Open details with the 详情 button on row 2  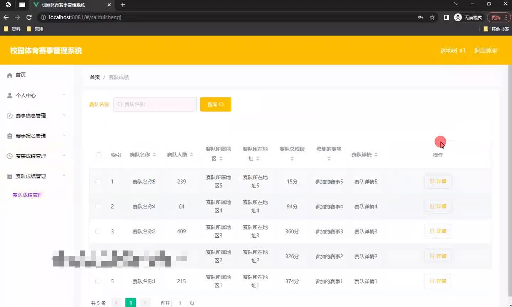click(438, 206)
